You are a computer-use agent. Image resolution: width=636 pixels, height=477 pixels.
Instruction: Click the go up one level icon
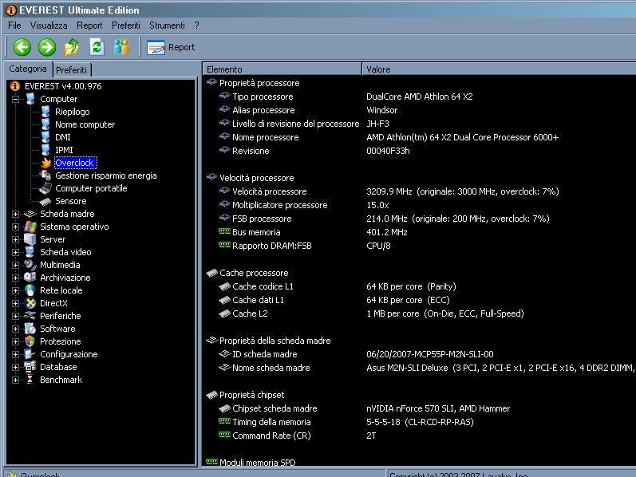(x=72, y=47)
